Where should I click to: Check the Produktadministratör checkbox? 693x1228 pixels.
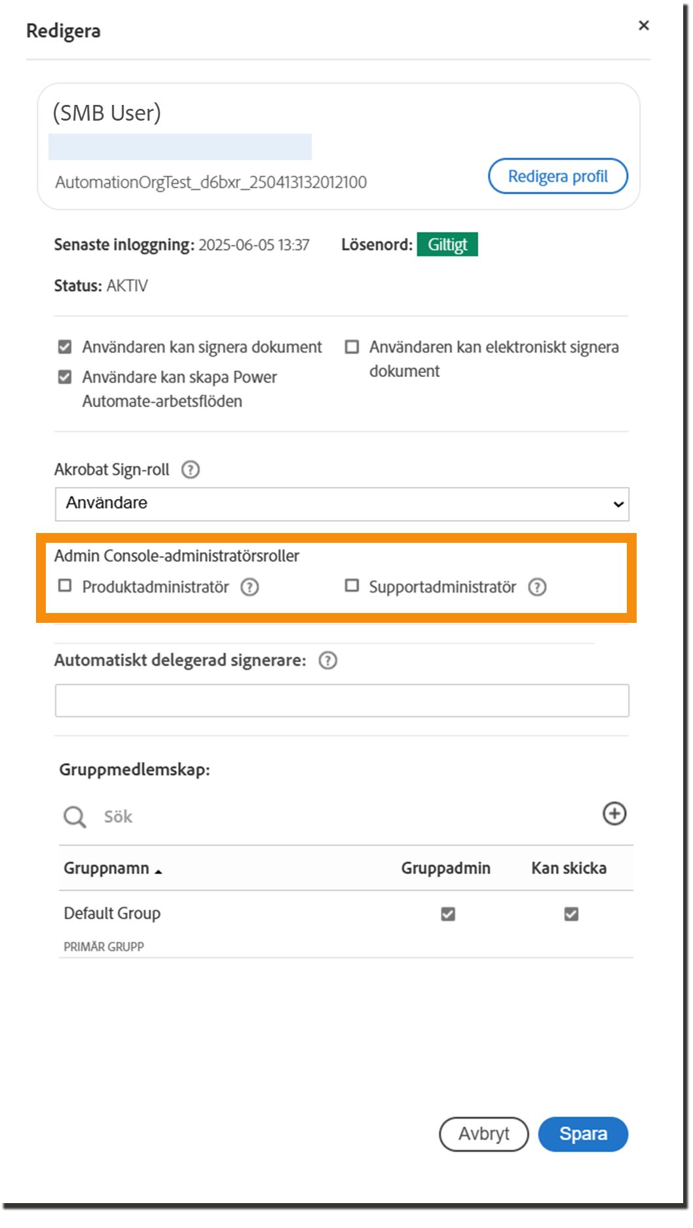pos(65,585)
